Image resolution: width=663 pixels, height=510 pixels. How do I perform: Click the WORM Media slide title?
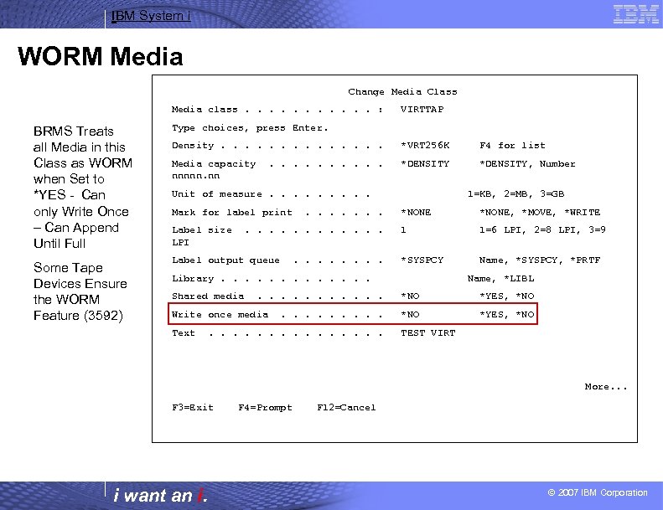(x=101, y=56)
